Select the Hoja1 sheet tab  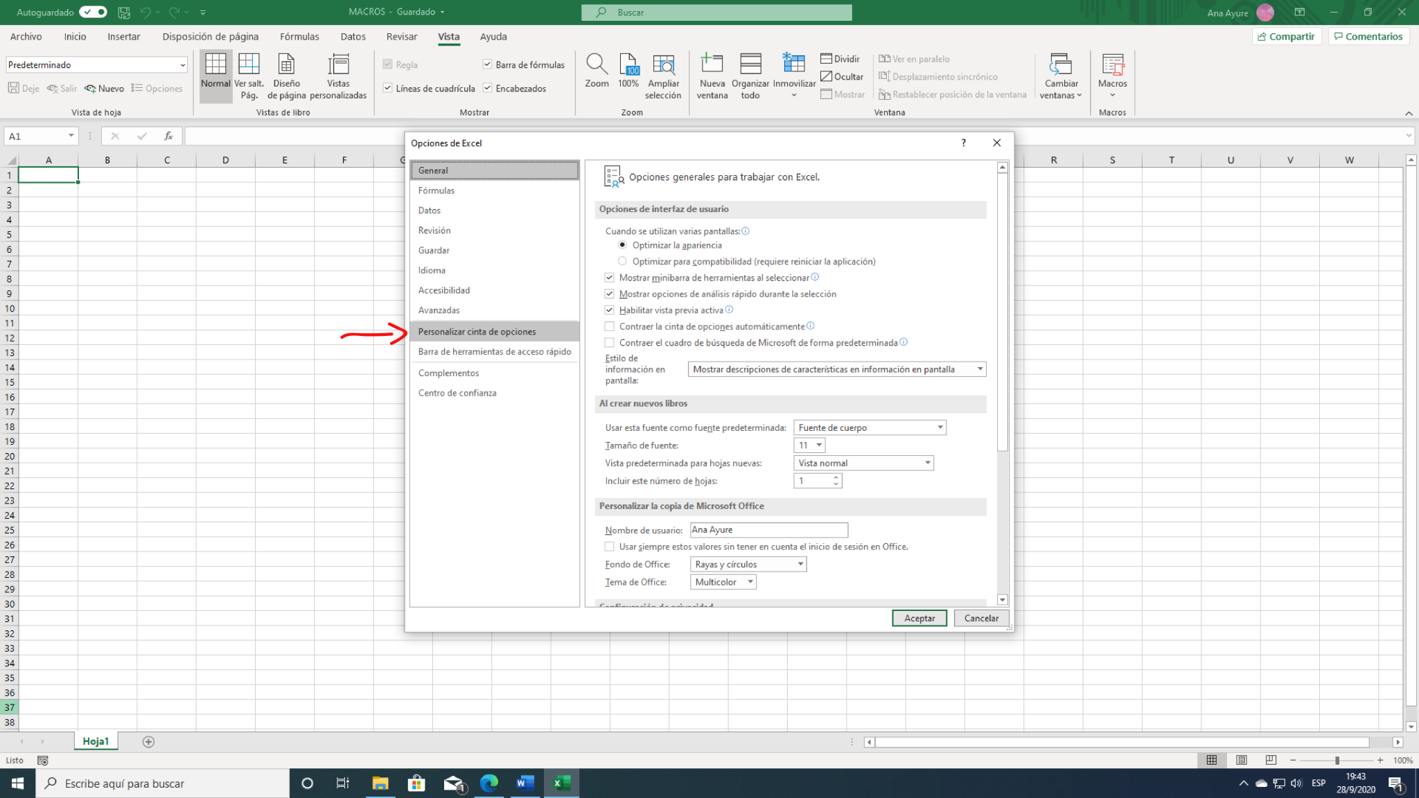(x=96, y=741)
